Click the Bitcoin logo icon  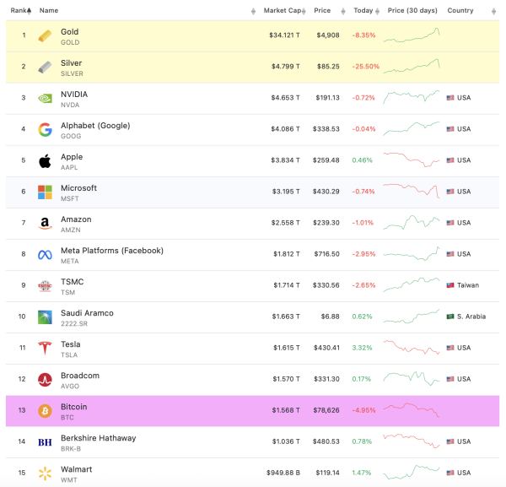pos(46,411)
